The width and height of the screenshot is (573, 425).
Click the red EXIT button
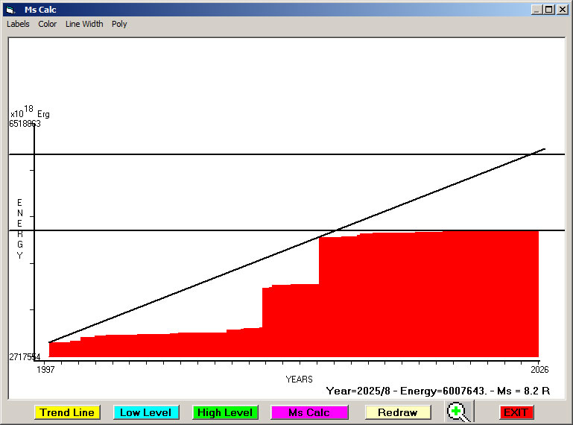(516, 412)
